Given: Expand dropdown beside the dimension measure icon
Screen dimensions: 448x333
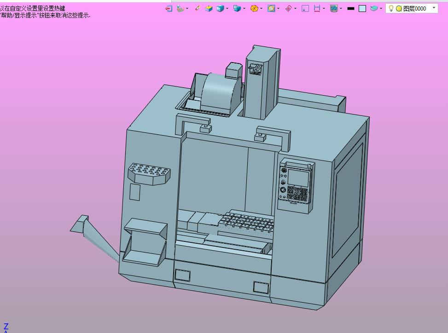Looking at the screenshot, I should click(x=324, y=9).
